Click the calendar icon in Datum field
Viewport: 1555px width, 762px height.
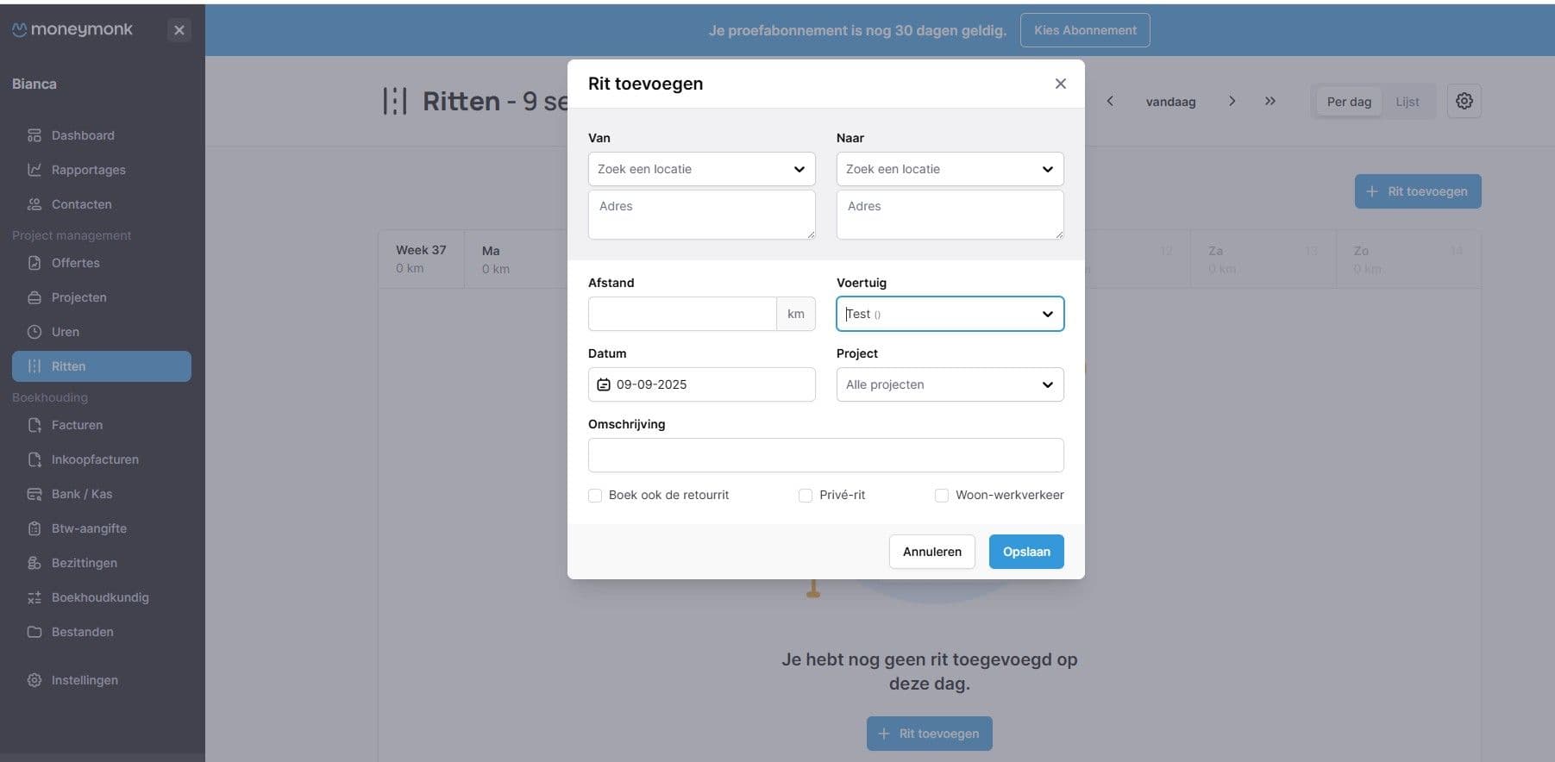(x=604, y=384)
